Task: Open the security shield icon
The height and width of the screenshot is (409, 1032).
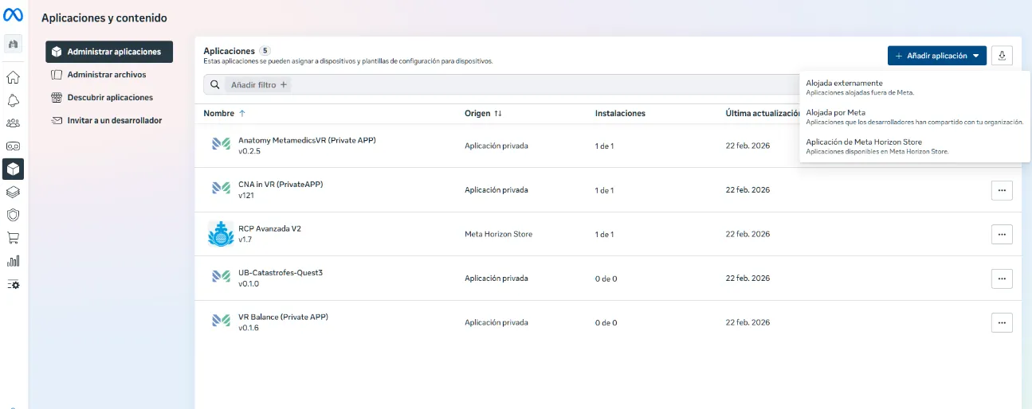Action: point(14,215)
